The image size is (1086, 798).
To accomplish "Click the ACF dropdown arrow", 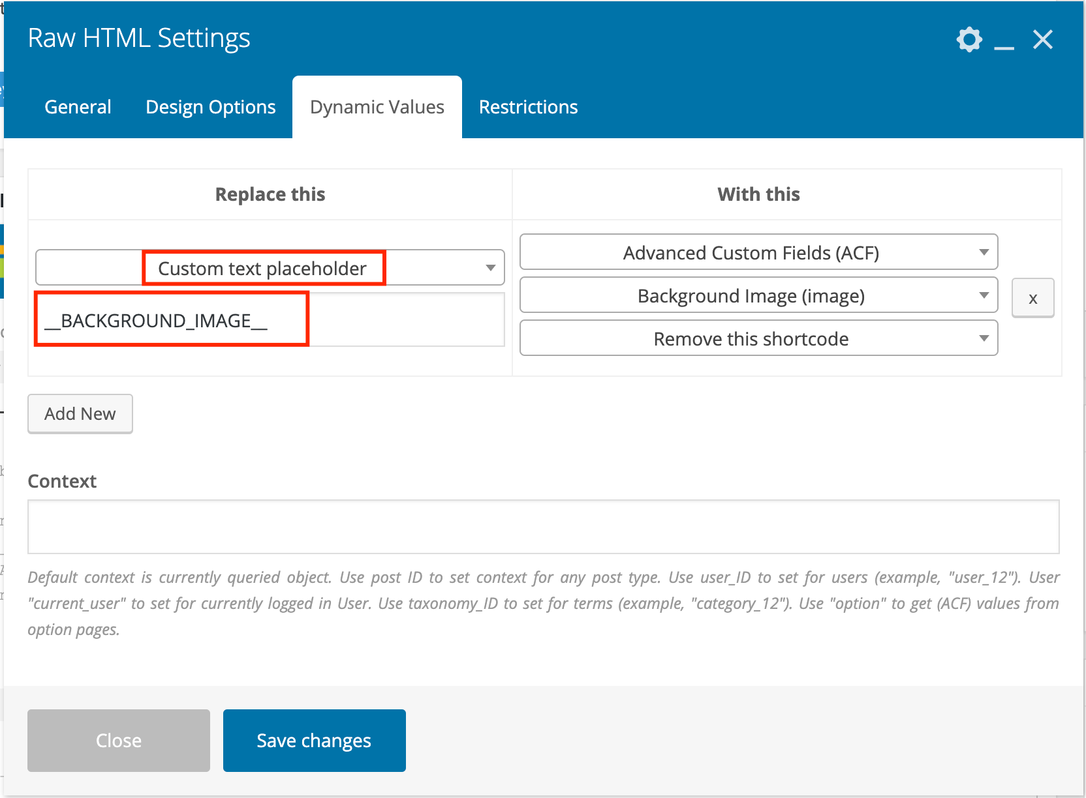I will click(984, 252).
